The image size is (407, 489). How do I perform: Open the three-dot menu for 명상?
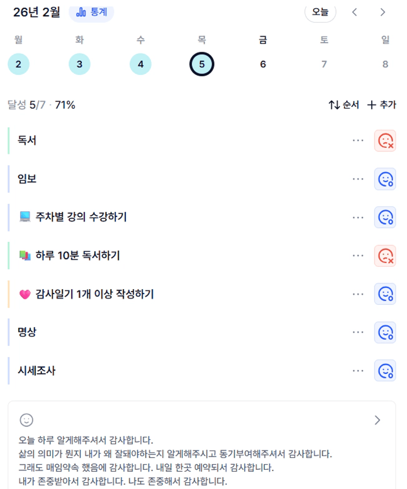(x=358, y=332)
